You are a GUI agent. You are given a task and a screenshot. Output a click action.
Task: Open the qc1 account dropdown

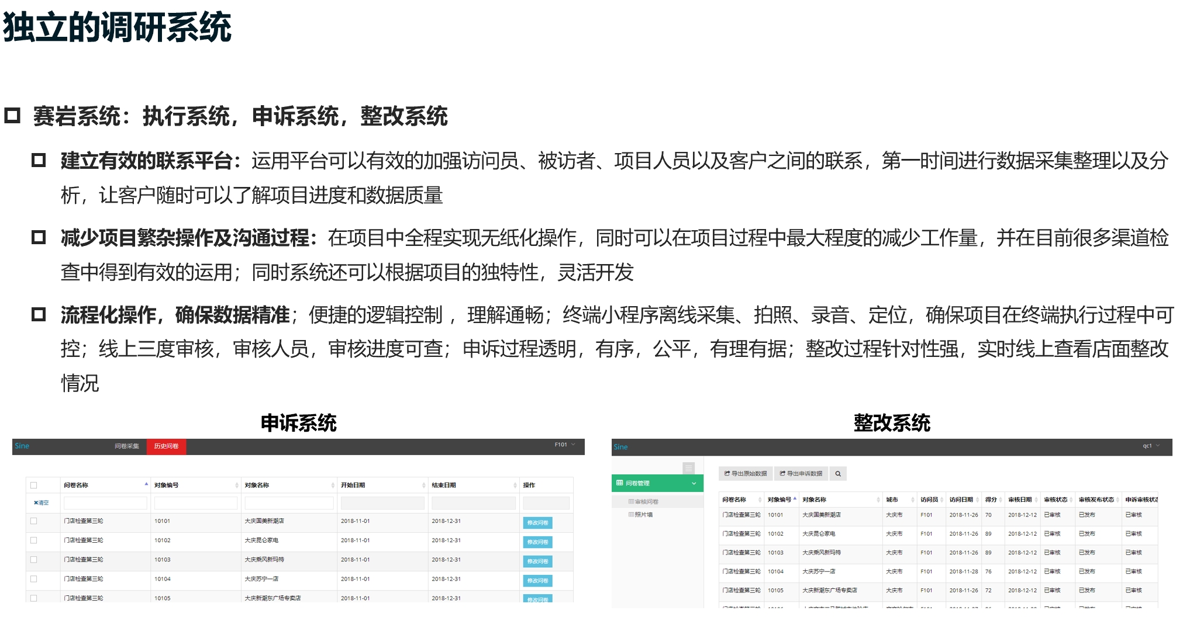[x=1151, y=446]
